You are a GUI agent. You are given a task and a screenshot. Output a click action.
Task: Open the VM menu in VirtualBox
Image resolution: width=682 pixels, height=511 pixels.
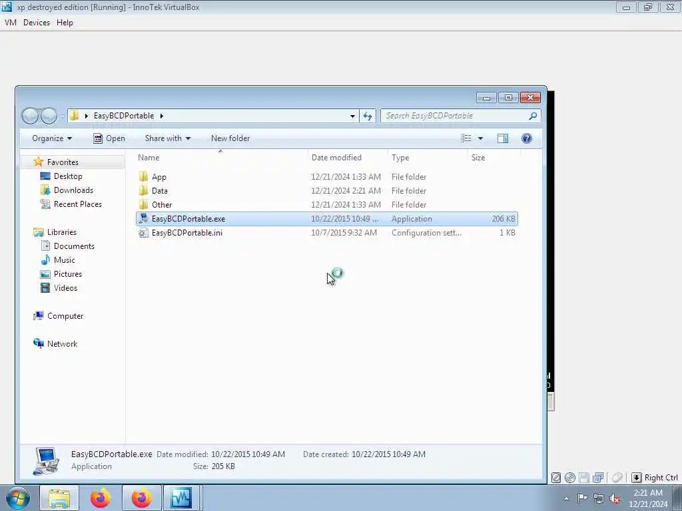(x=11, y=23)
